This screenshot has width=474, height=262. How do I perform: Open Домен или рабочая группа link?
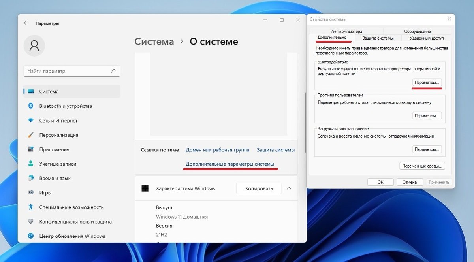click(218, 150)
